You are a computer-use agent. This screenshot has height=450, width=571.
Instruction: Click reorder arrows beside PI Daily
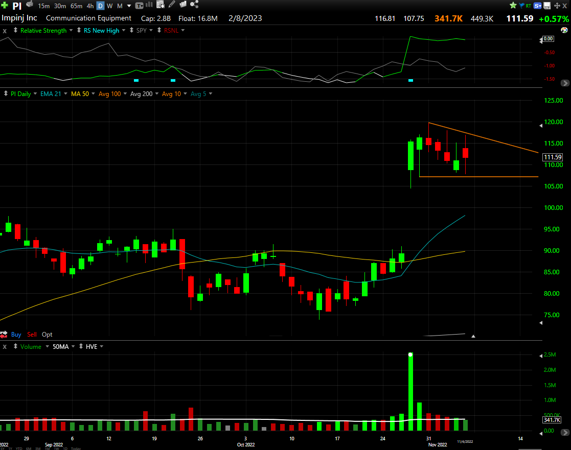coord(6,93)
